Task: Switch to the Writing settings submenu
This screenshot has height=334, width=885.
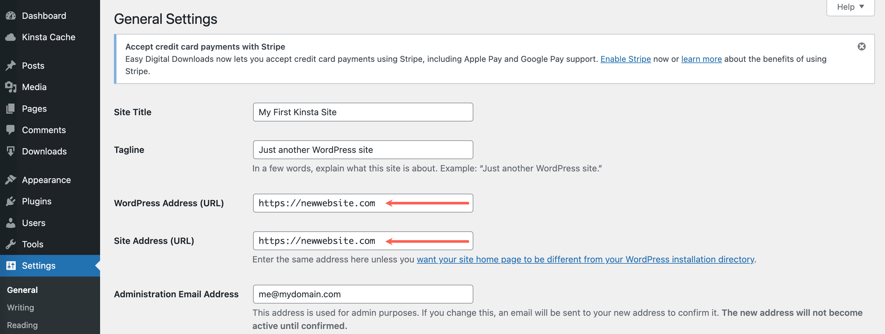Action: [20, 307]
